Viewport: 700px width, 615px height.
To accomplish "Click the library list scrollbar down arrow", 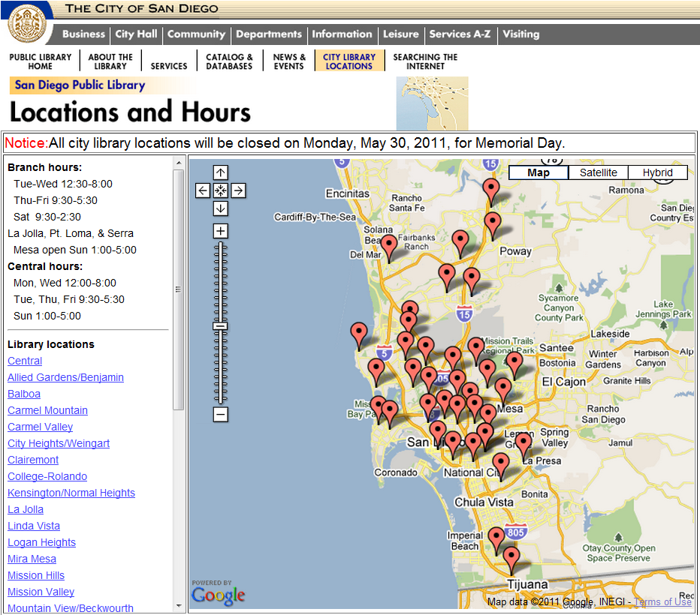I will [179, 606].
